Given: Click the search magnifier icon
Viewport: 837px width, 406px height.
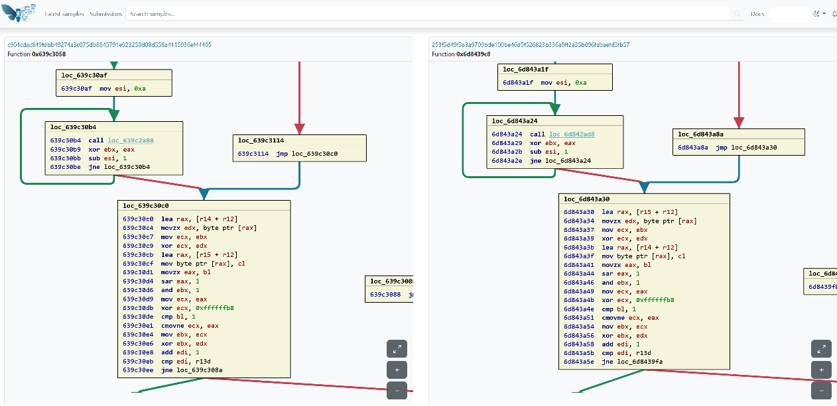Looking at the screenshot, I should tap(738, 14).
